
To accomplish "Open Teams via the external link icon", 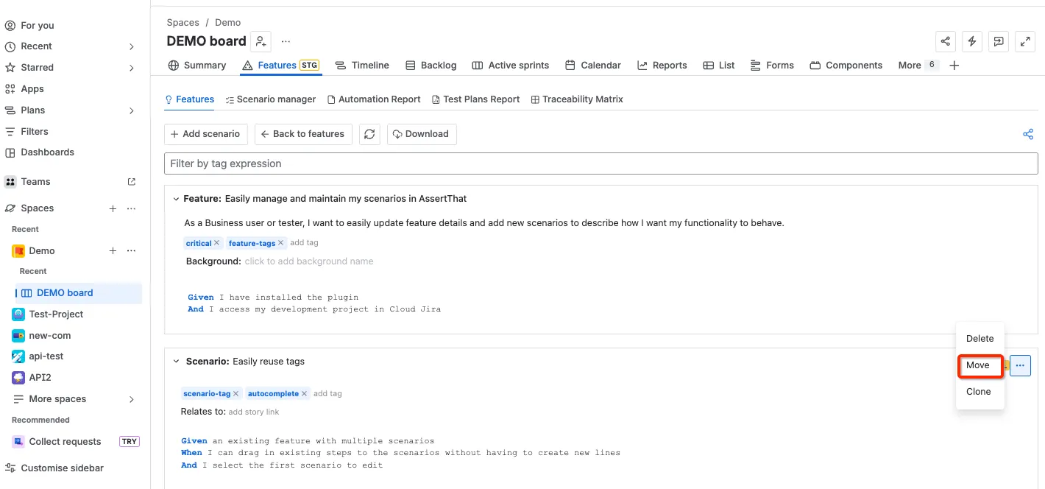I will (132, 182).
